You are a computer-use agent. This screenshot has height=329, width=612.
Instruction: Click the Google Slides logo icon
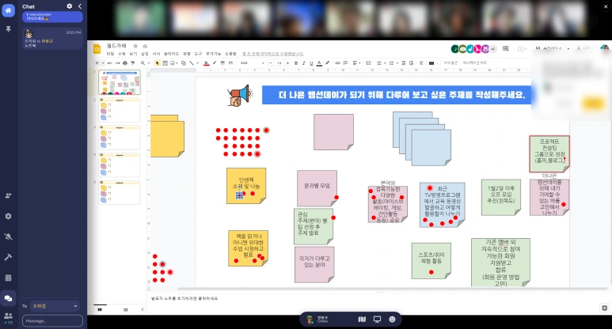(97, 49)
